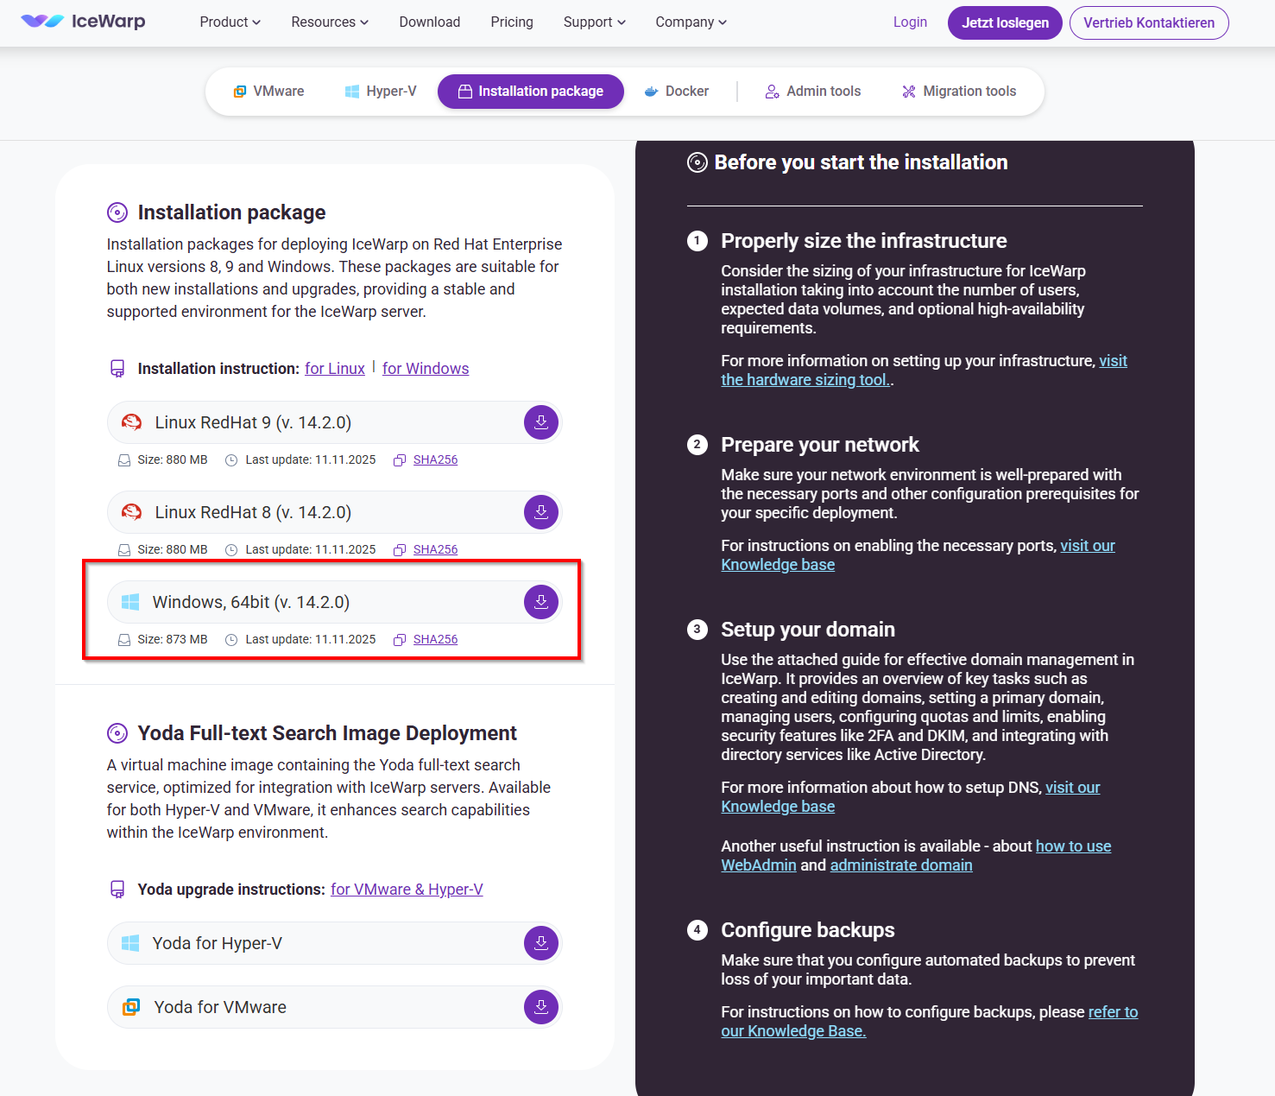Open the Migration tools tab
The image size is (1275, 1096).
coord(959,92)
